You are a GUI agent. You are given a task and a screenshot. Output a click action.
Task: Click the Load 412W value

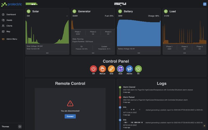(166, 16)
